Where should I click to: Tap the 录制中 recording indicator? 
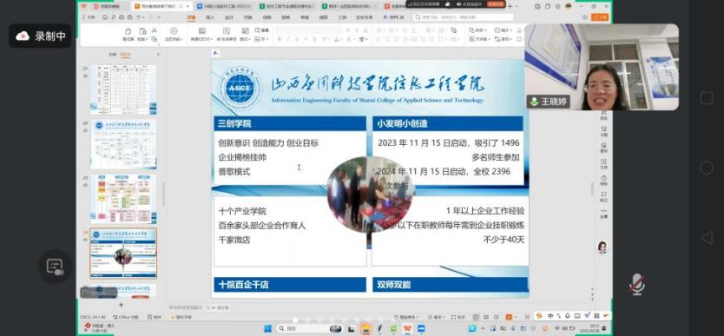41,36
